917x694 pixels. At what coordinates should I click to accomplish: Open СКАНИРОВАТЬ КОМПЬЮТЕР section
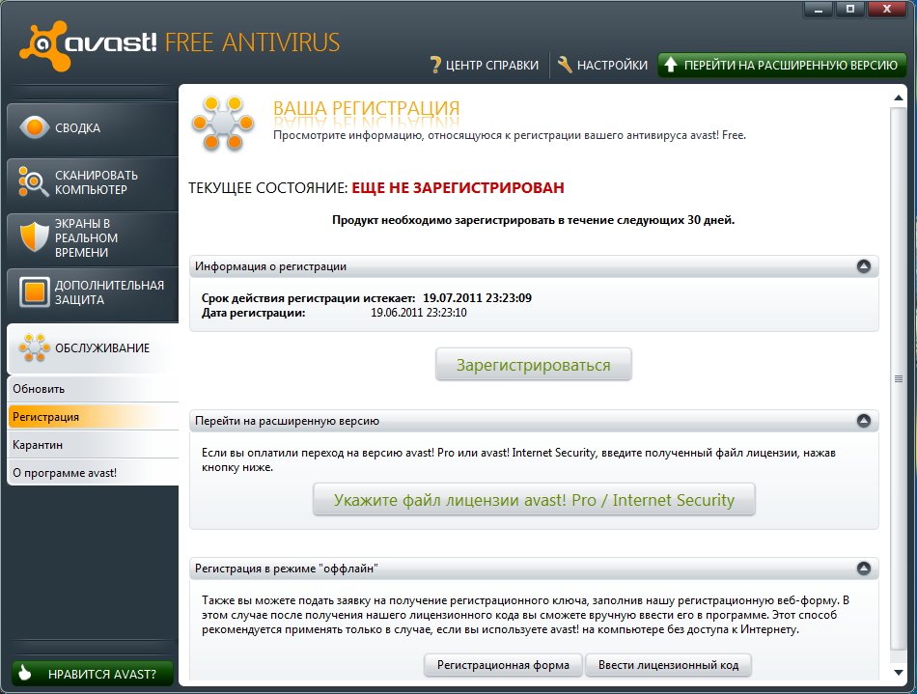93,182
